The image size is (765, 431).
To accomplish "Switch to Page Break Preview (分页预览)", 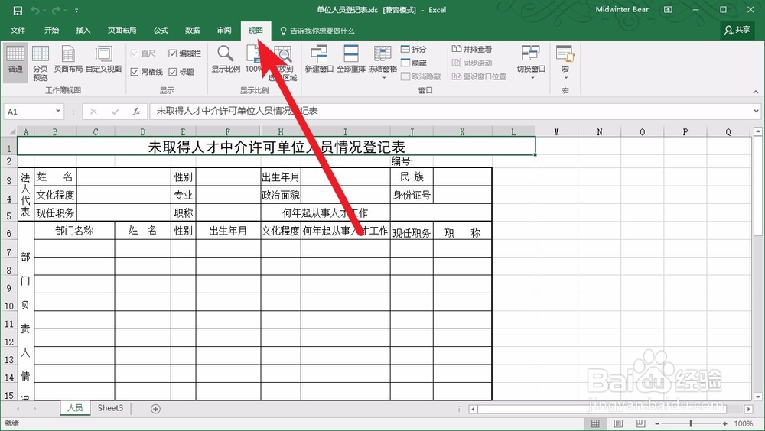I will tap(41, 63).
